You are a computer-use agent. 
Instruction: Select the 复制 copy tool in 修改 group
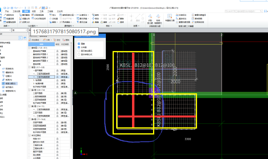click(96, 15)
